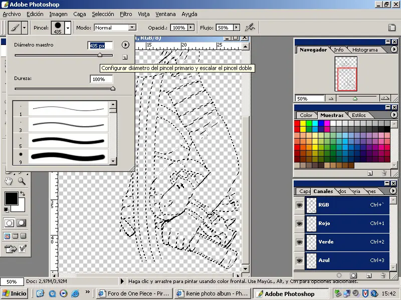Open the tool preset picker arrow

[x=24, y=27]
